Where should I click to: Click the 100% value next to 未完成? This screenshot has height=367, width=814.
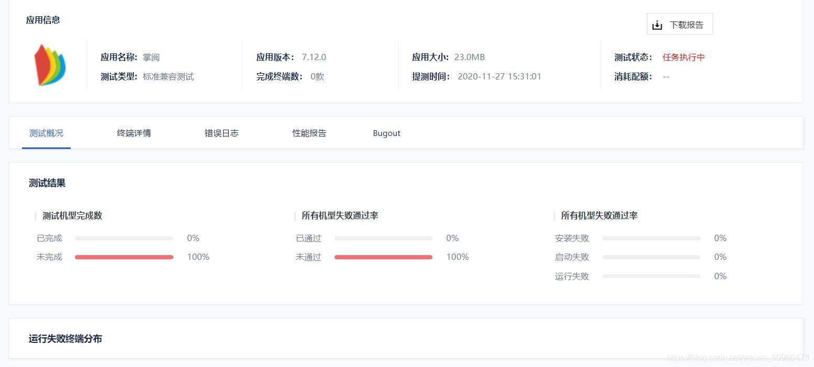click(x=198, y=257)
